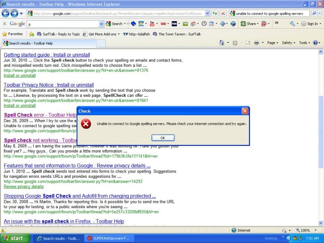Open An issue with the spell check in Firefox link

64,221
